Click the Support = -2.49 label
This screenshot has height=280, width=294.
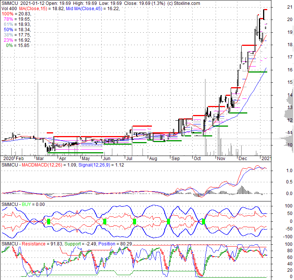pyautogui.click(x=81, y=244)
